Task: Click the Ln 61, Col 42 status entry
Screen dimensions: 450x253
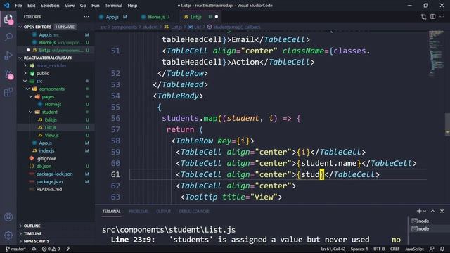Action: click(x=333, y=249)
